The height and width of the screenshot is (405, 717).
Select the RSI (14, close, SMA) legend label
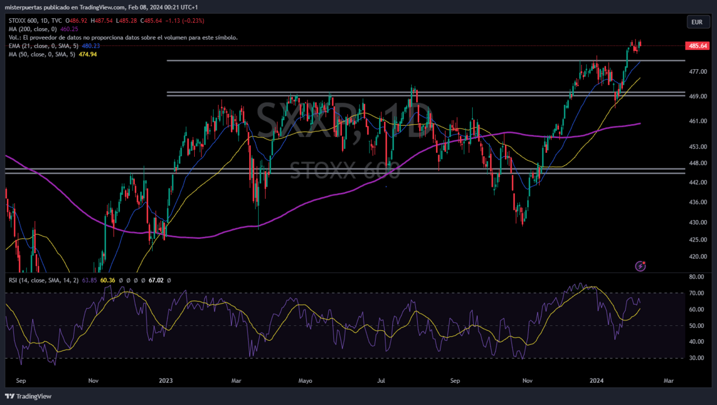click(x=44, y=280)
